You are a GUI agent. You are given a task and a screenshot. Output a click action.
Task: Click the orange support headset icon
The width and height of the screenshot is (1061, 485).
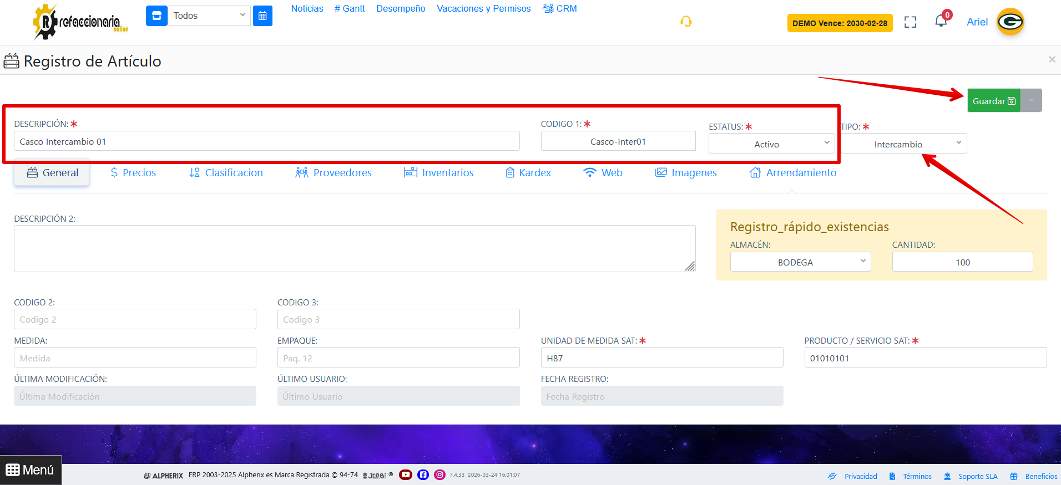click(x=686, y=22)
